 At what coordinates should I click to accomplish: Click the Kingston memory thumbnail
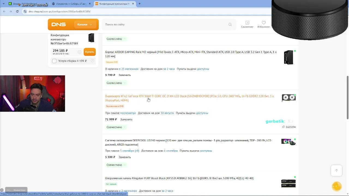288,183
